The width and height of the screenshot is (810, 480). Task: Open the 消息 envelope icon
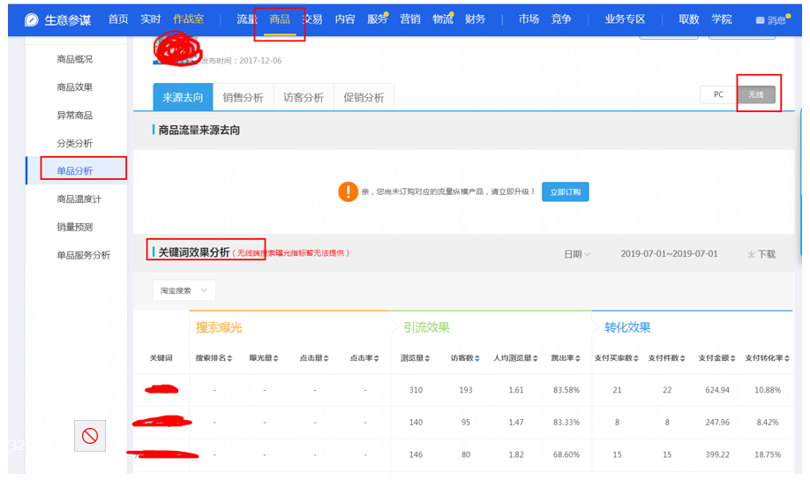point(760,20)
